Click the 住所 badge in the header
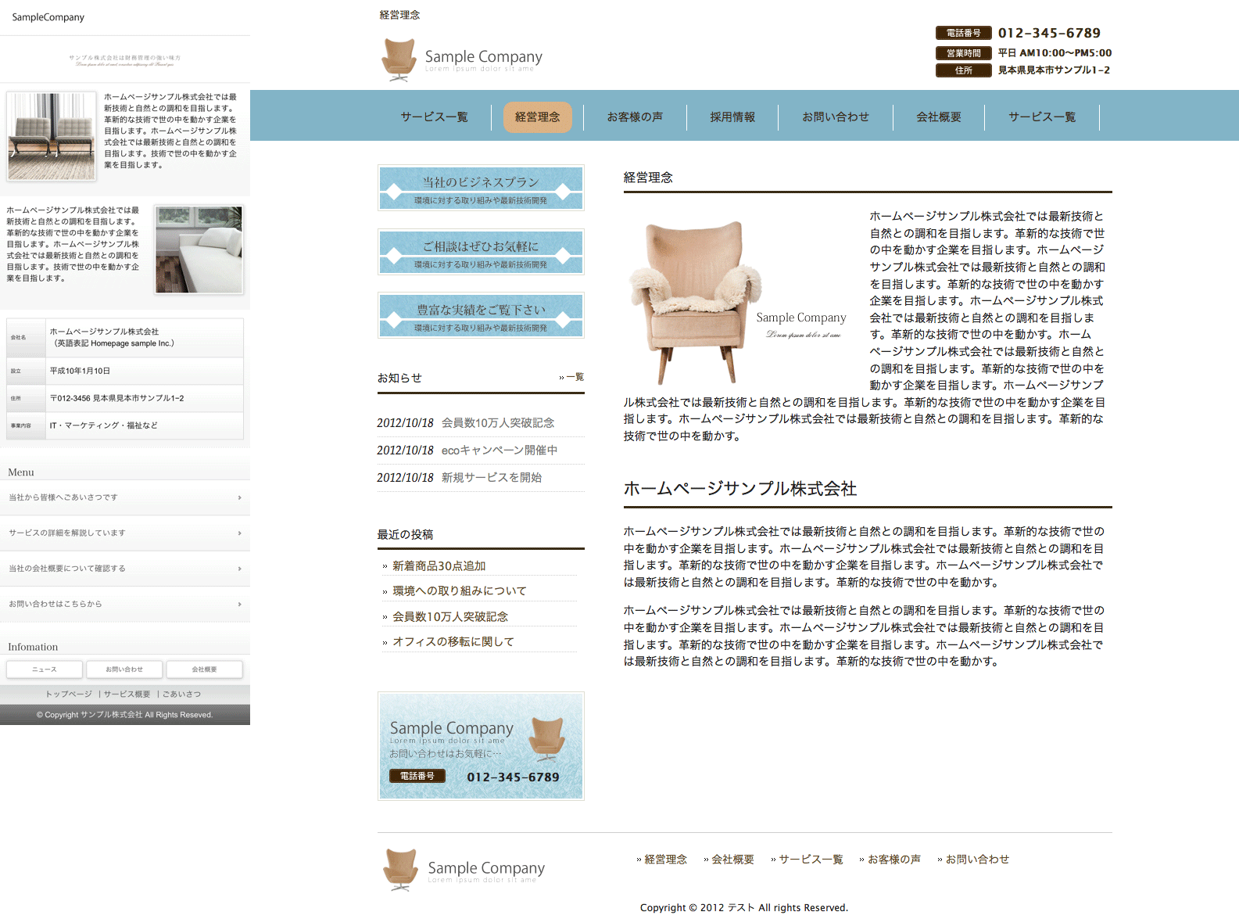 pos(963,70)
